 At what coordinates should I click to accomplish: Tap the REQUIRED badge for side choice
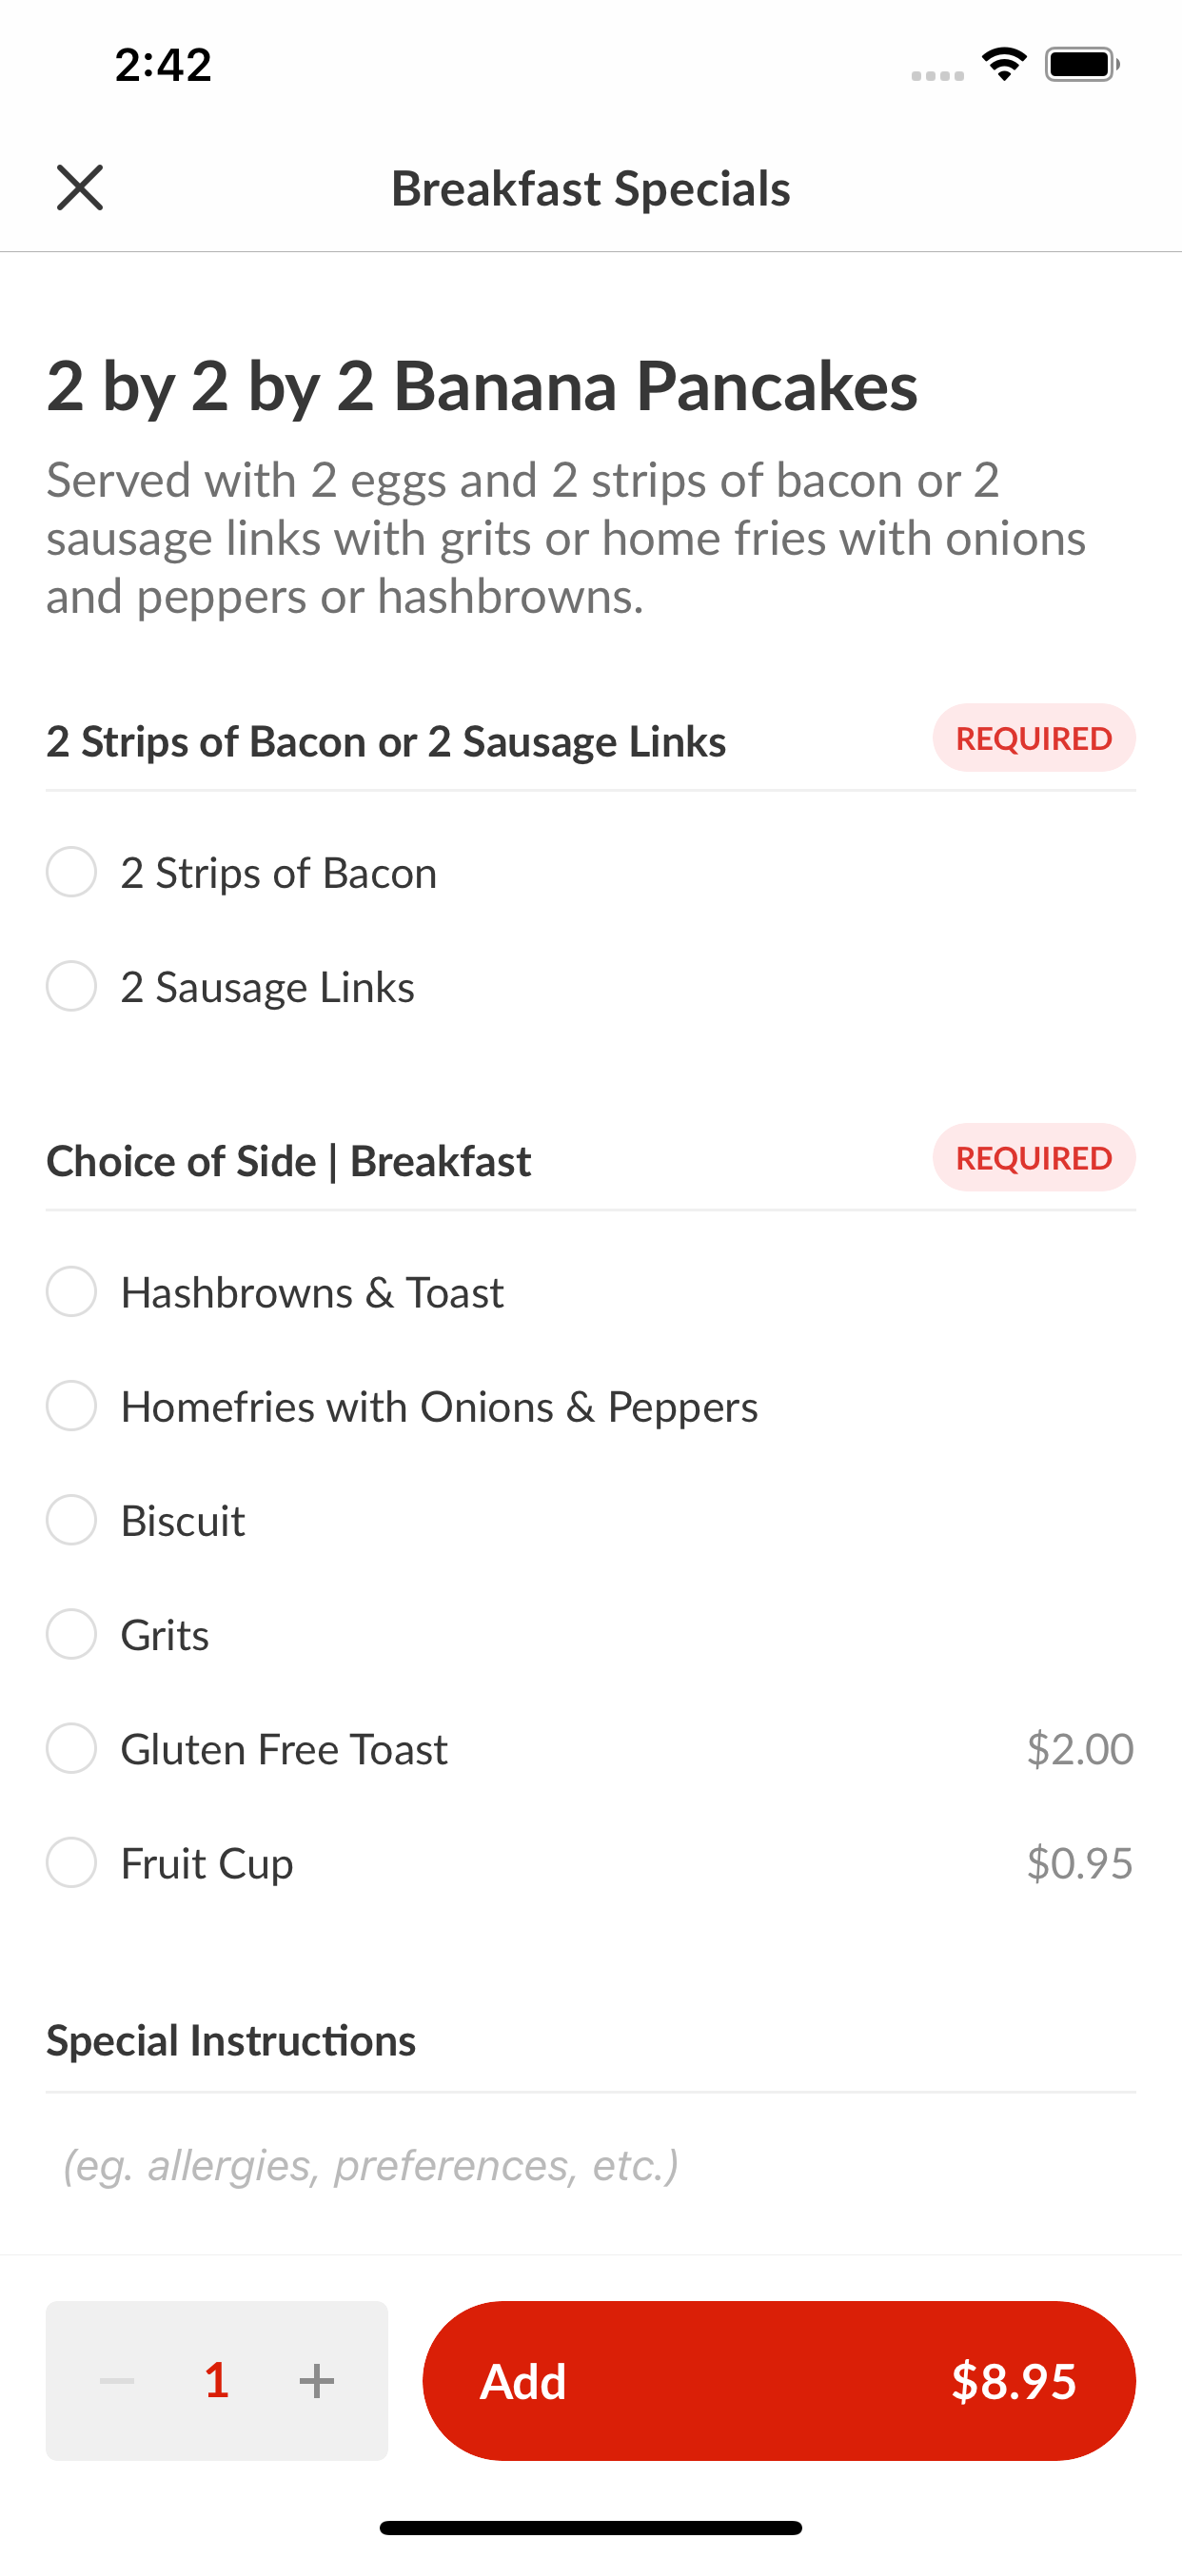(x=1034, y=1158)
